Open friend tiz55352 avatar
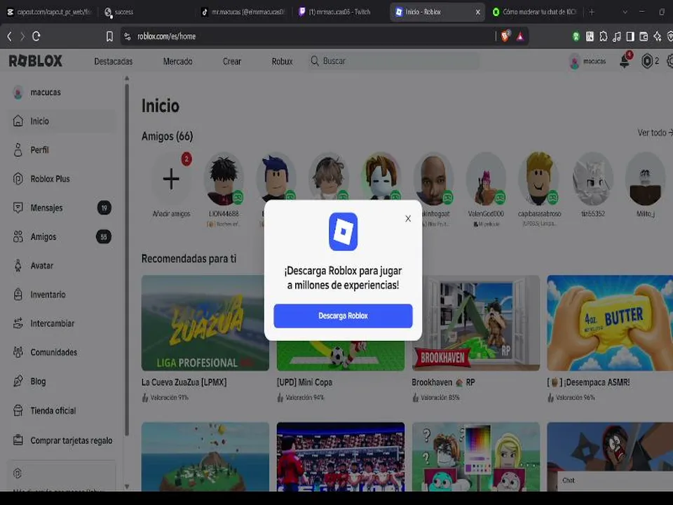Screen dimensions: 673x505 [593, 179]
